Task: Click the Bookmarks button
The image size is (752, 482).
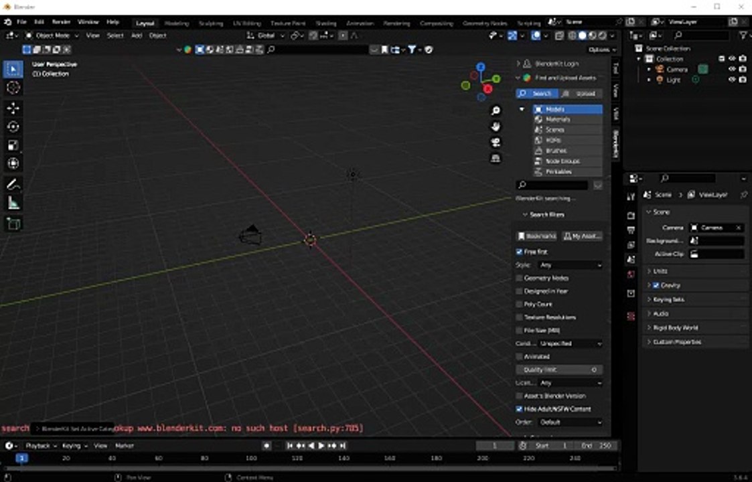Action: (536, 236)
